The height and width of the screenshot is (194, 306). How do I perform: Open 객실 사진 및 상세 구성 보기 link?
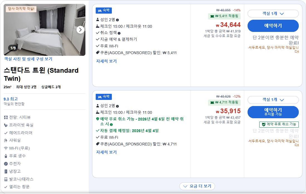pos(29,59)
